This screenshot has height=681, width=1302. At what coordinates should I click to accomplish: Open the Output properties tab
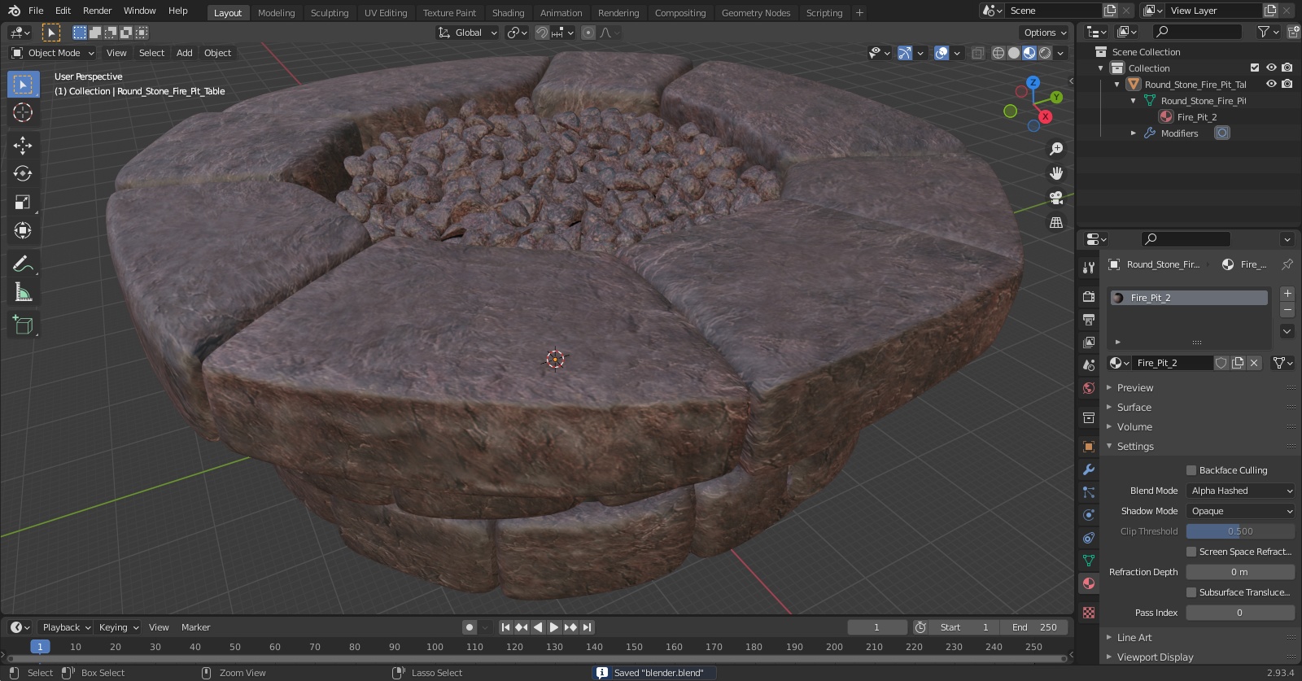click(1088, 319)
